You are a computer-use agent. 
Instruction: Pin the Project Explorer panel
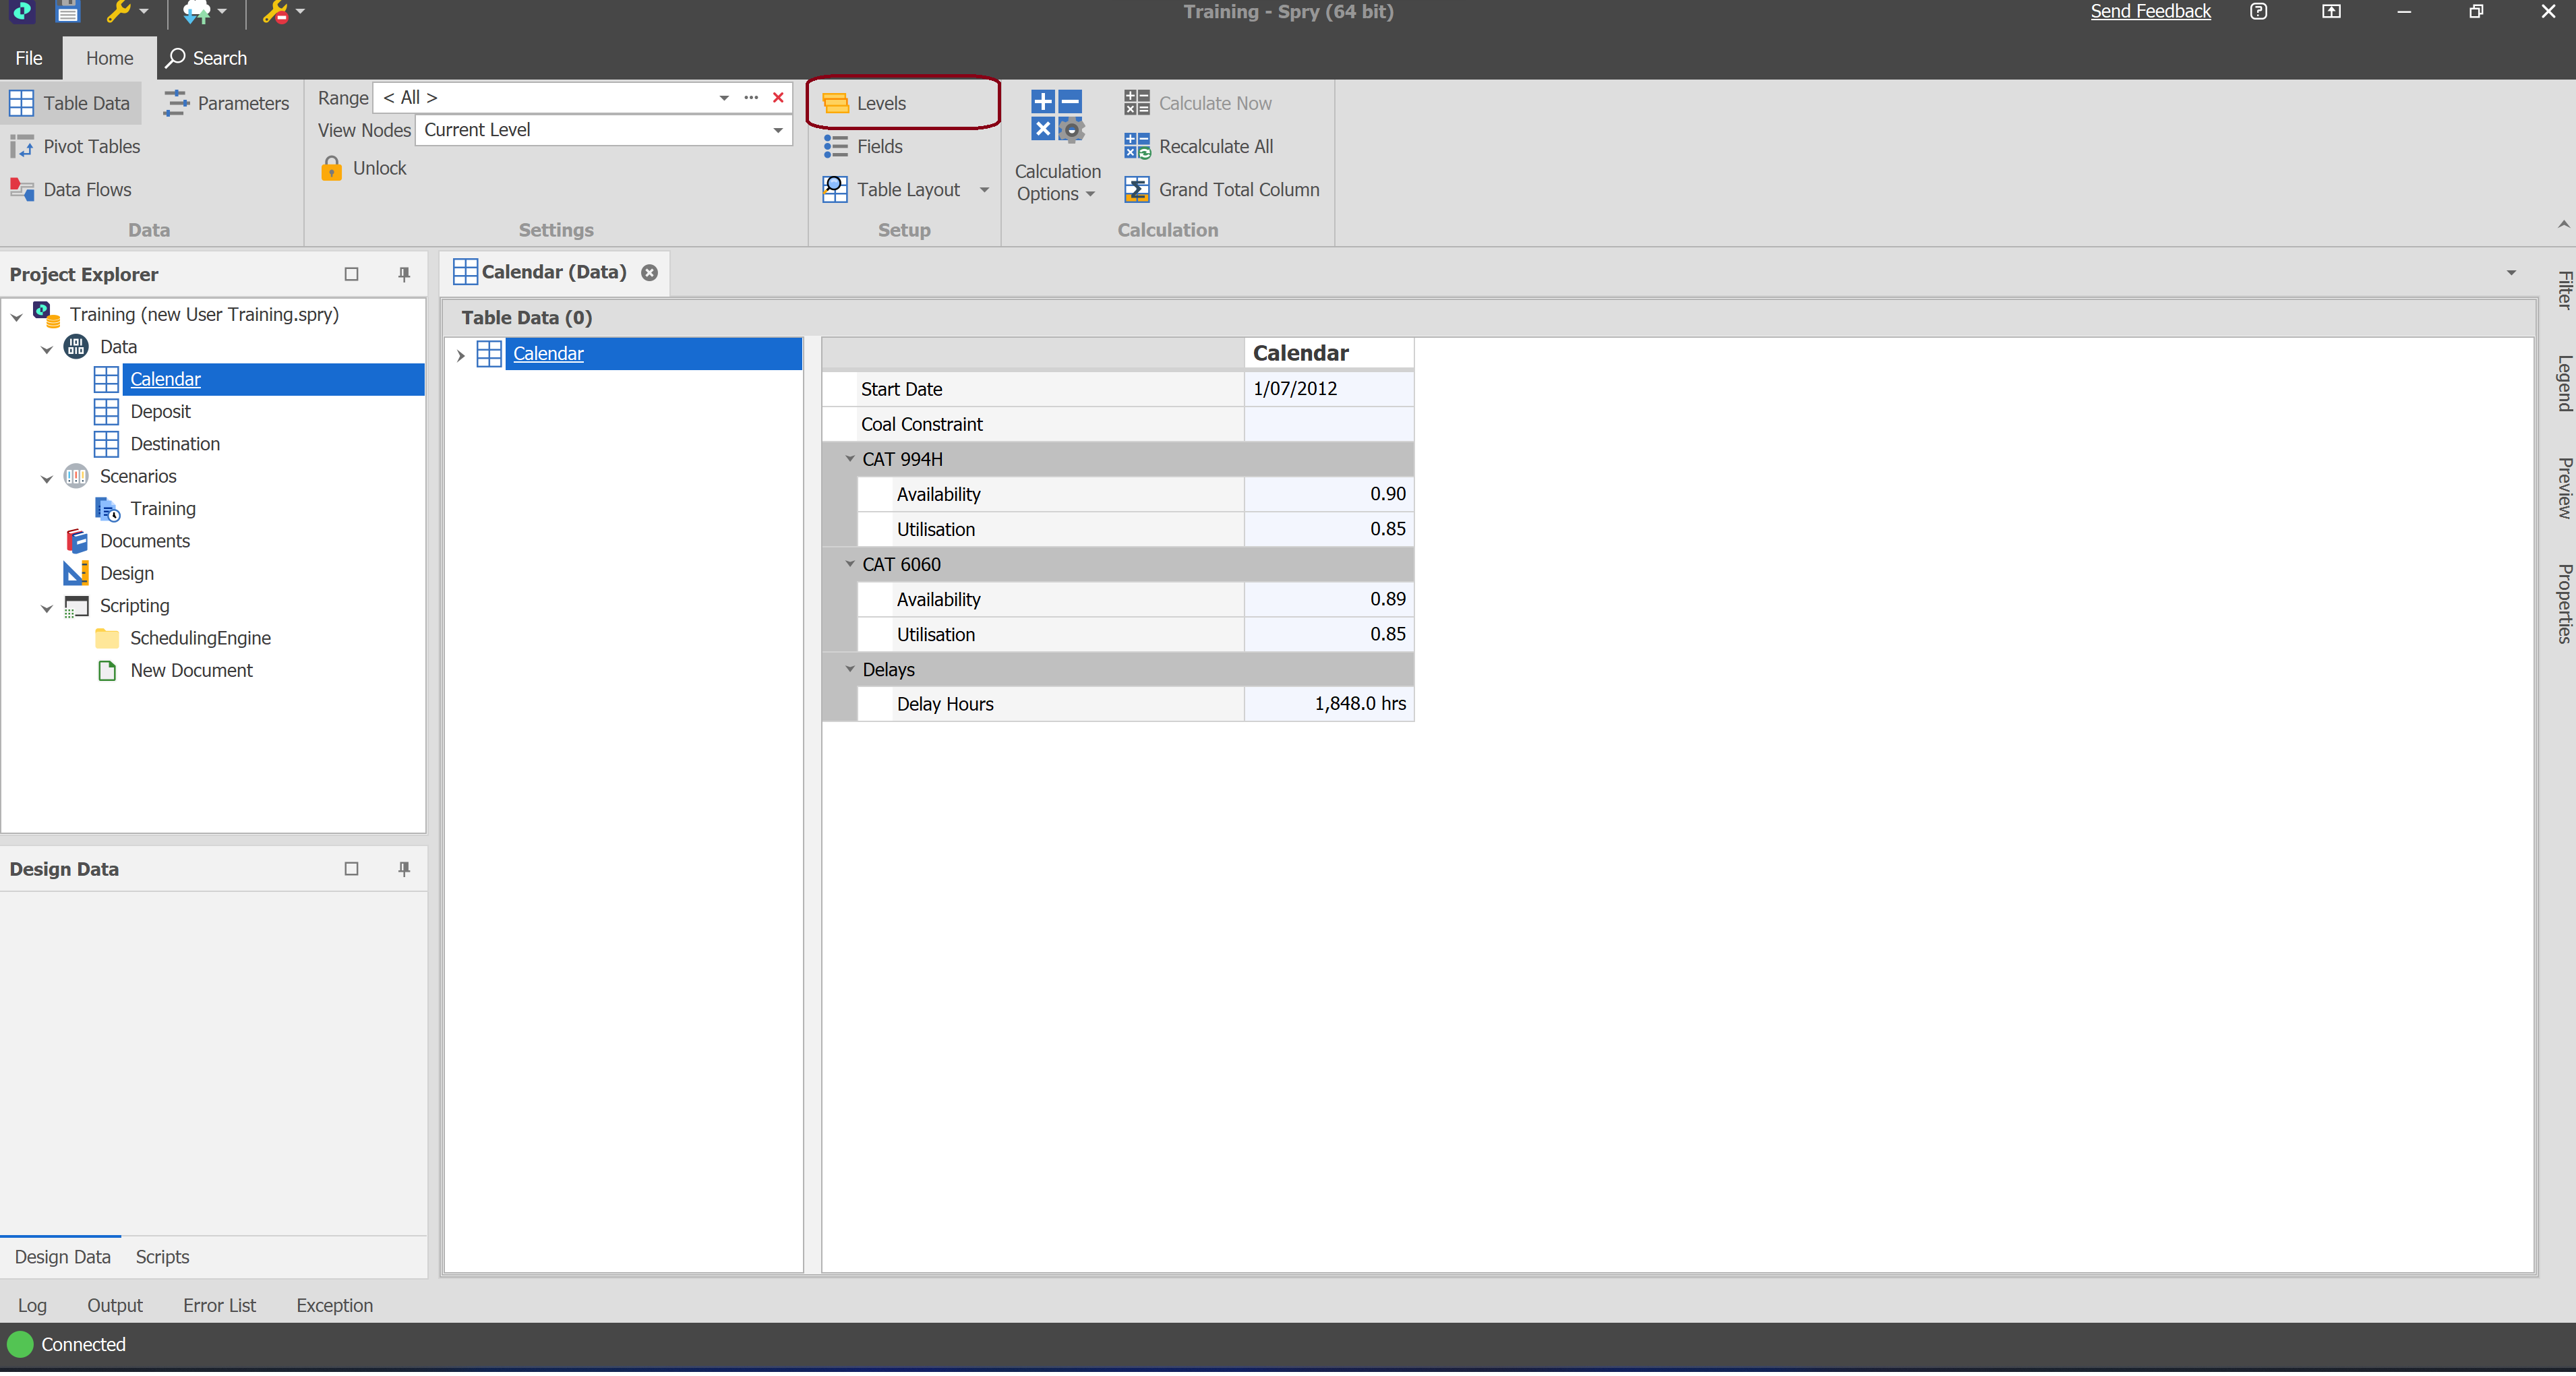point(404,274)
